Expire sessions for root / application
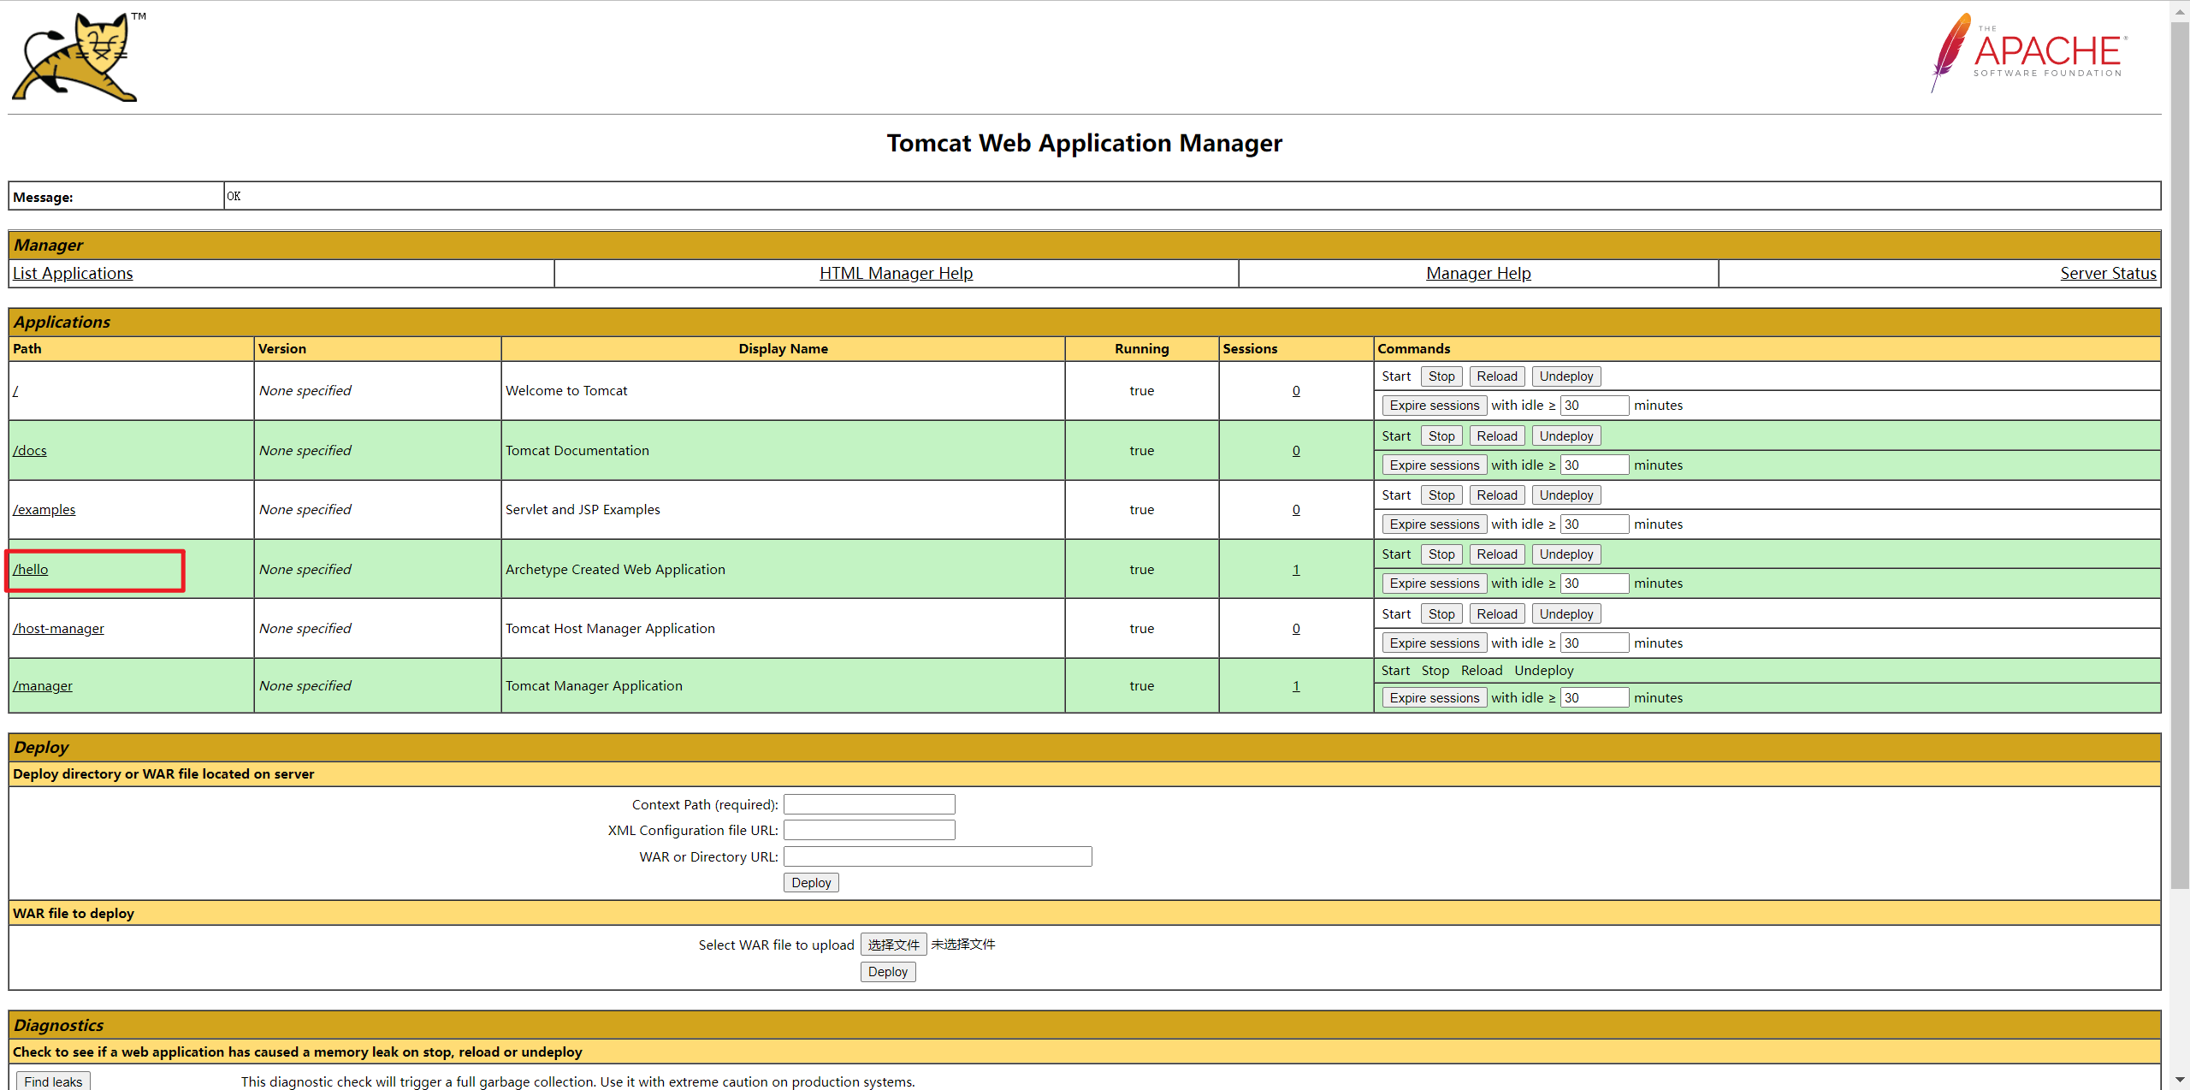The width and height of the screenshot is (2190, 1090). (x=1435, y=406)
